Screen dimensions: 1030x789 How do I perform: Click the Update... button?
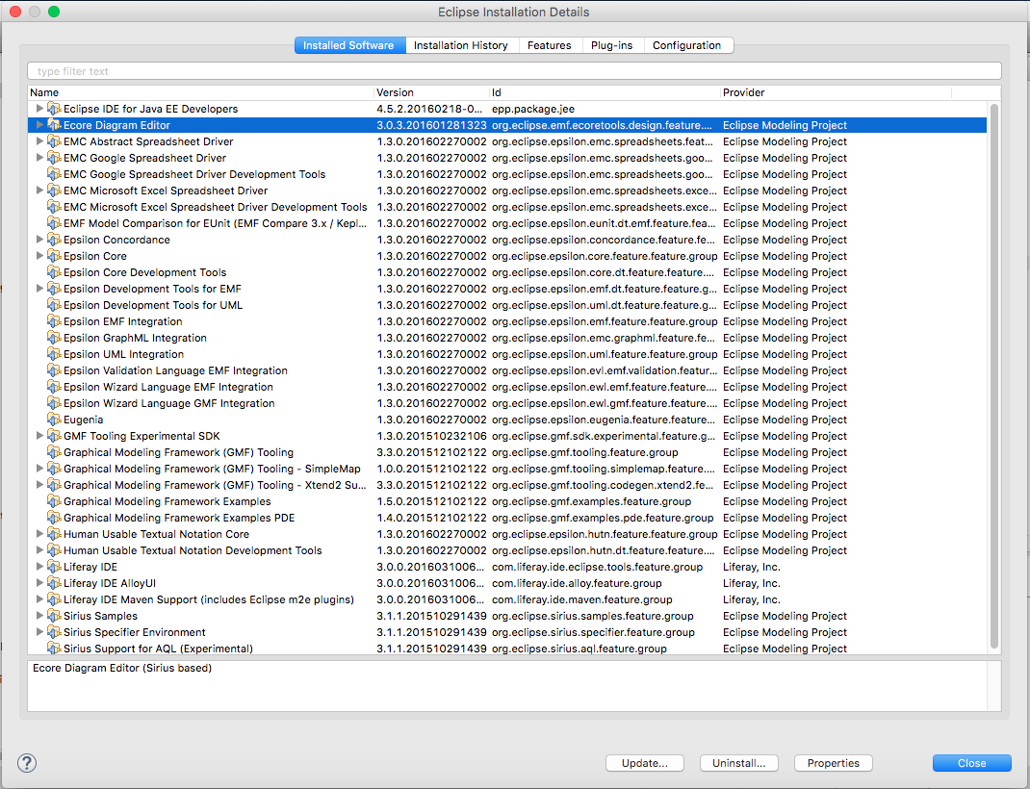click(644, 763)
